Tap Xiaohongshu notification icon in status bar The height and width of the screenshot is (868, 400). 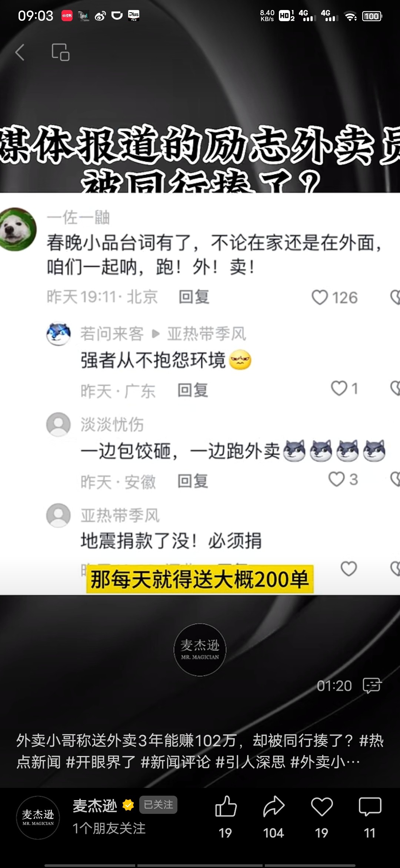point(67,16)
